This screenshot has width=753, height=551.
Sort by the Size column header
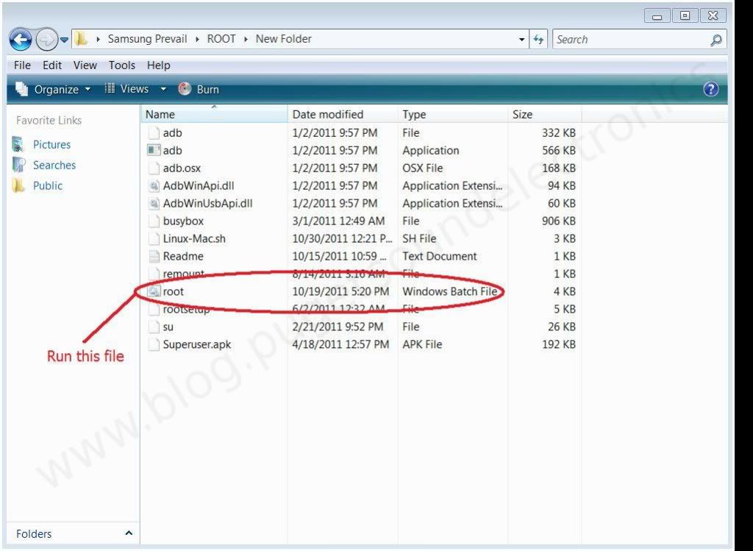click(x=545, y=114)
